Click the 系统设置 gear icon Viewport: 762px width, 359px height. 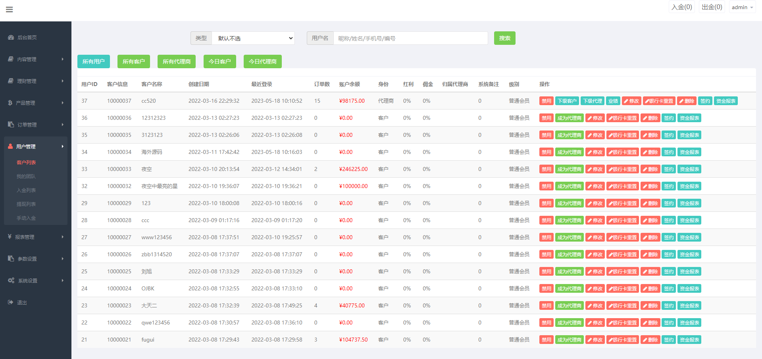10,280
